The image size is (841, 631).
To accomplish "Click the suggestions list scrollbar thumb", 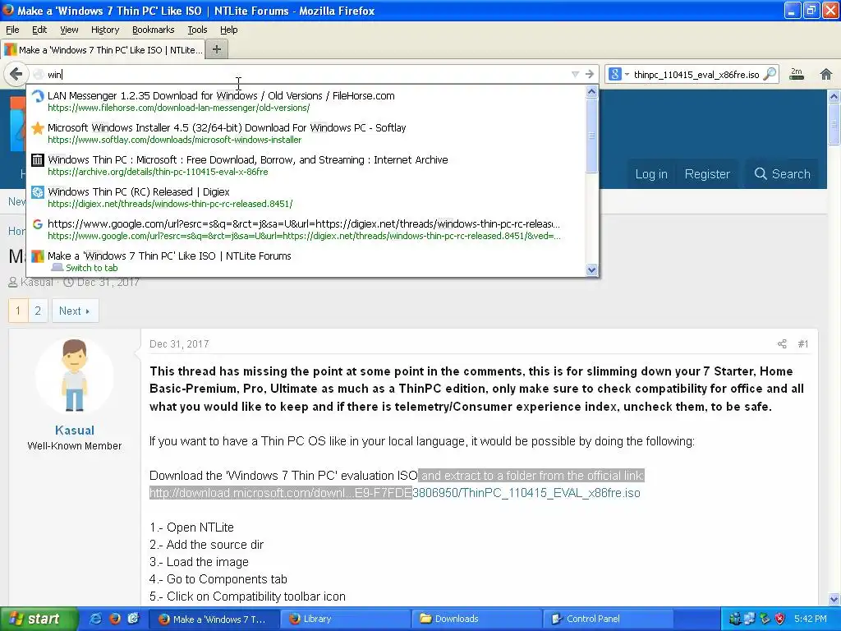I will pyautogui.click(x=591, y=136).
